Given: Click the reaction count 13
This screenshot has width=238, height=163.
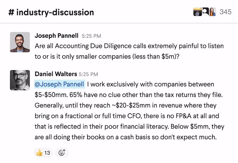Looking at the screenshot, I should (x=47, y=153).
